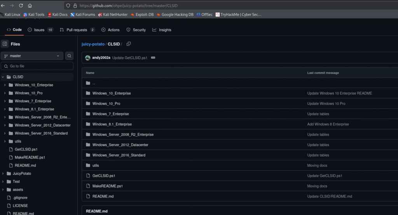The width and height of the screenshot is (398, 215).
Task: Click the Go to file search field
Action: coord(37,66)
